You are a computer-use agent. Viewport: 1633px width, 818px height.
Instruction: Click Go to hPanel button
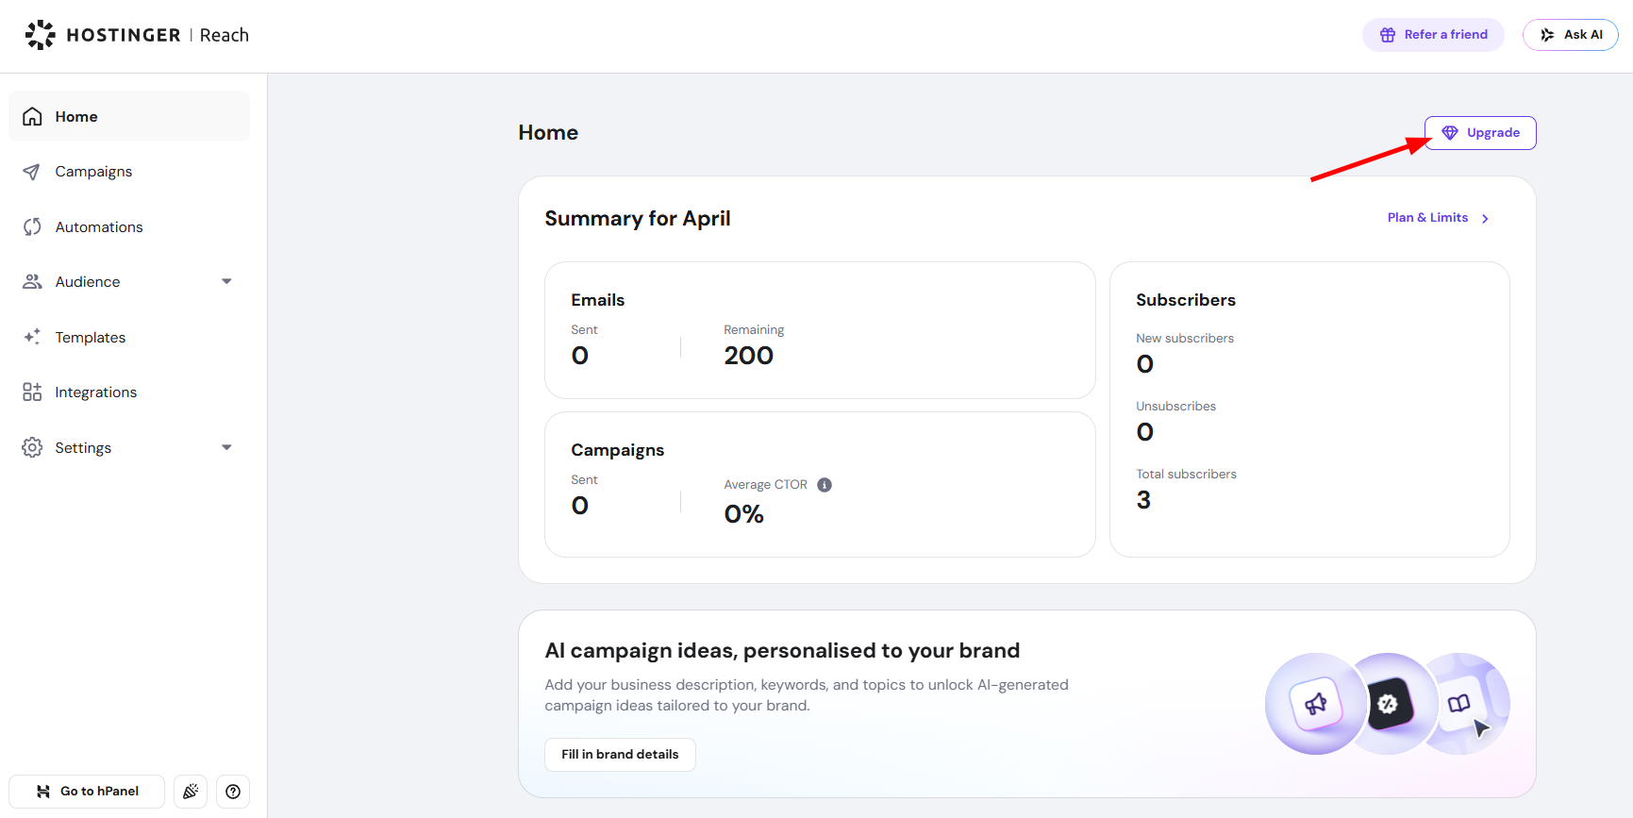click(87, 792)
